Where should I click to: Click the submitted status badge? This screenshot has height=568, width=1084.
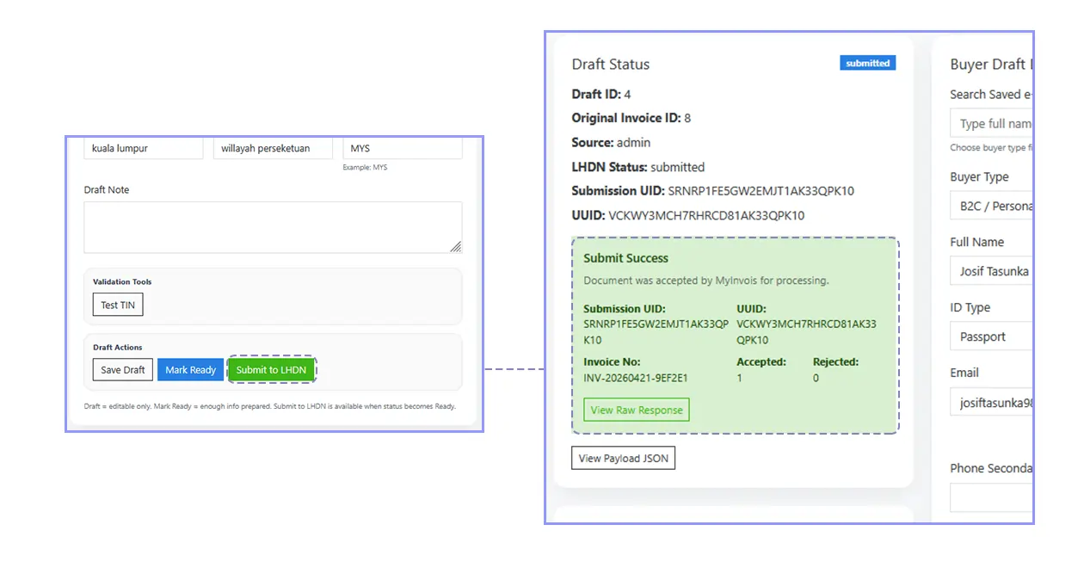tap(867, 62)
